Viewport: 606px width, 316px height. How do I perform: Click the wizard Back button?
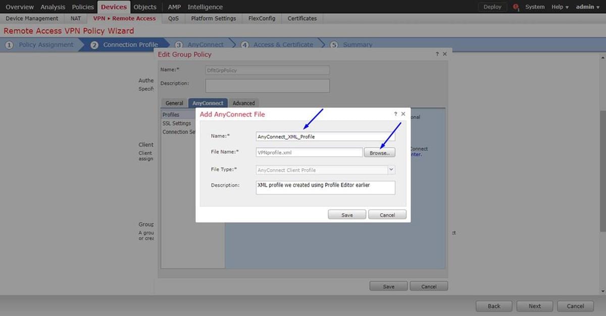click(x=494, y=306)
